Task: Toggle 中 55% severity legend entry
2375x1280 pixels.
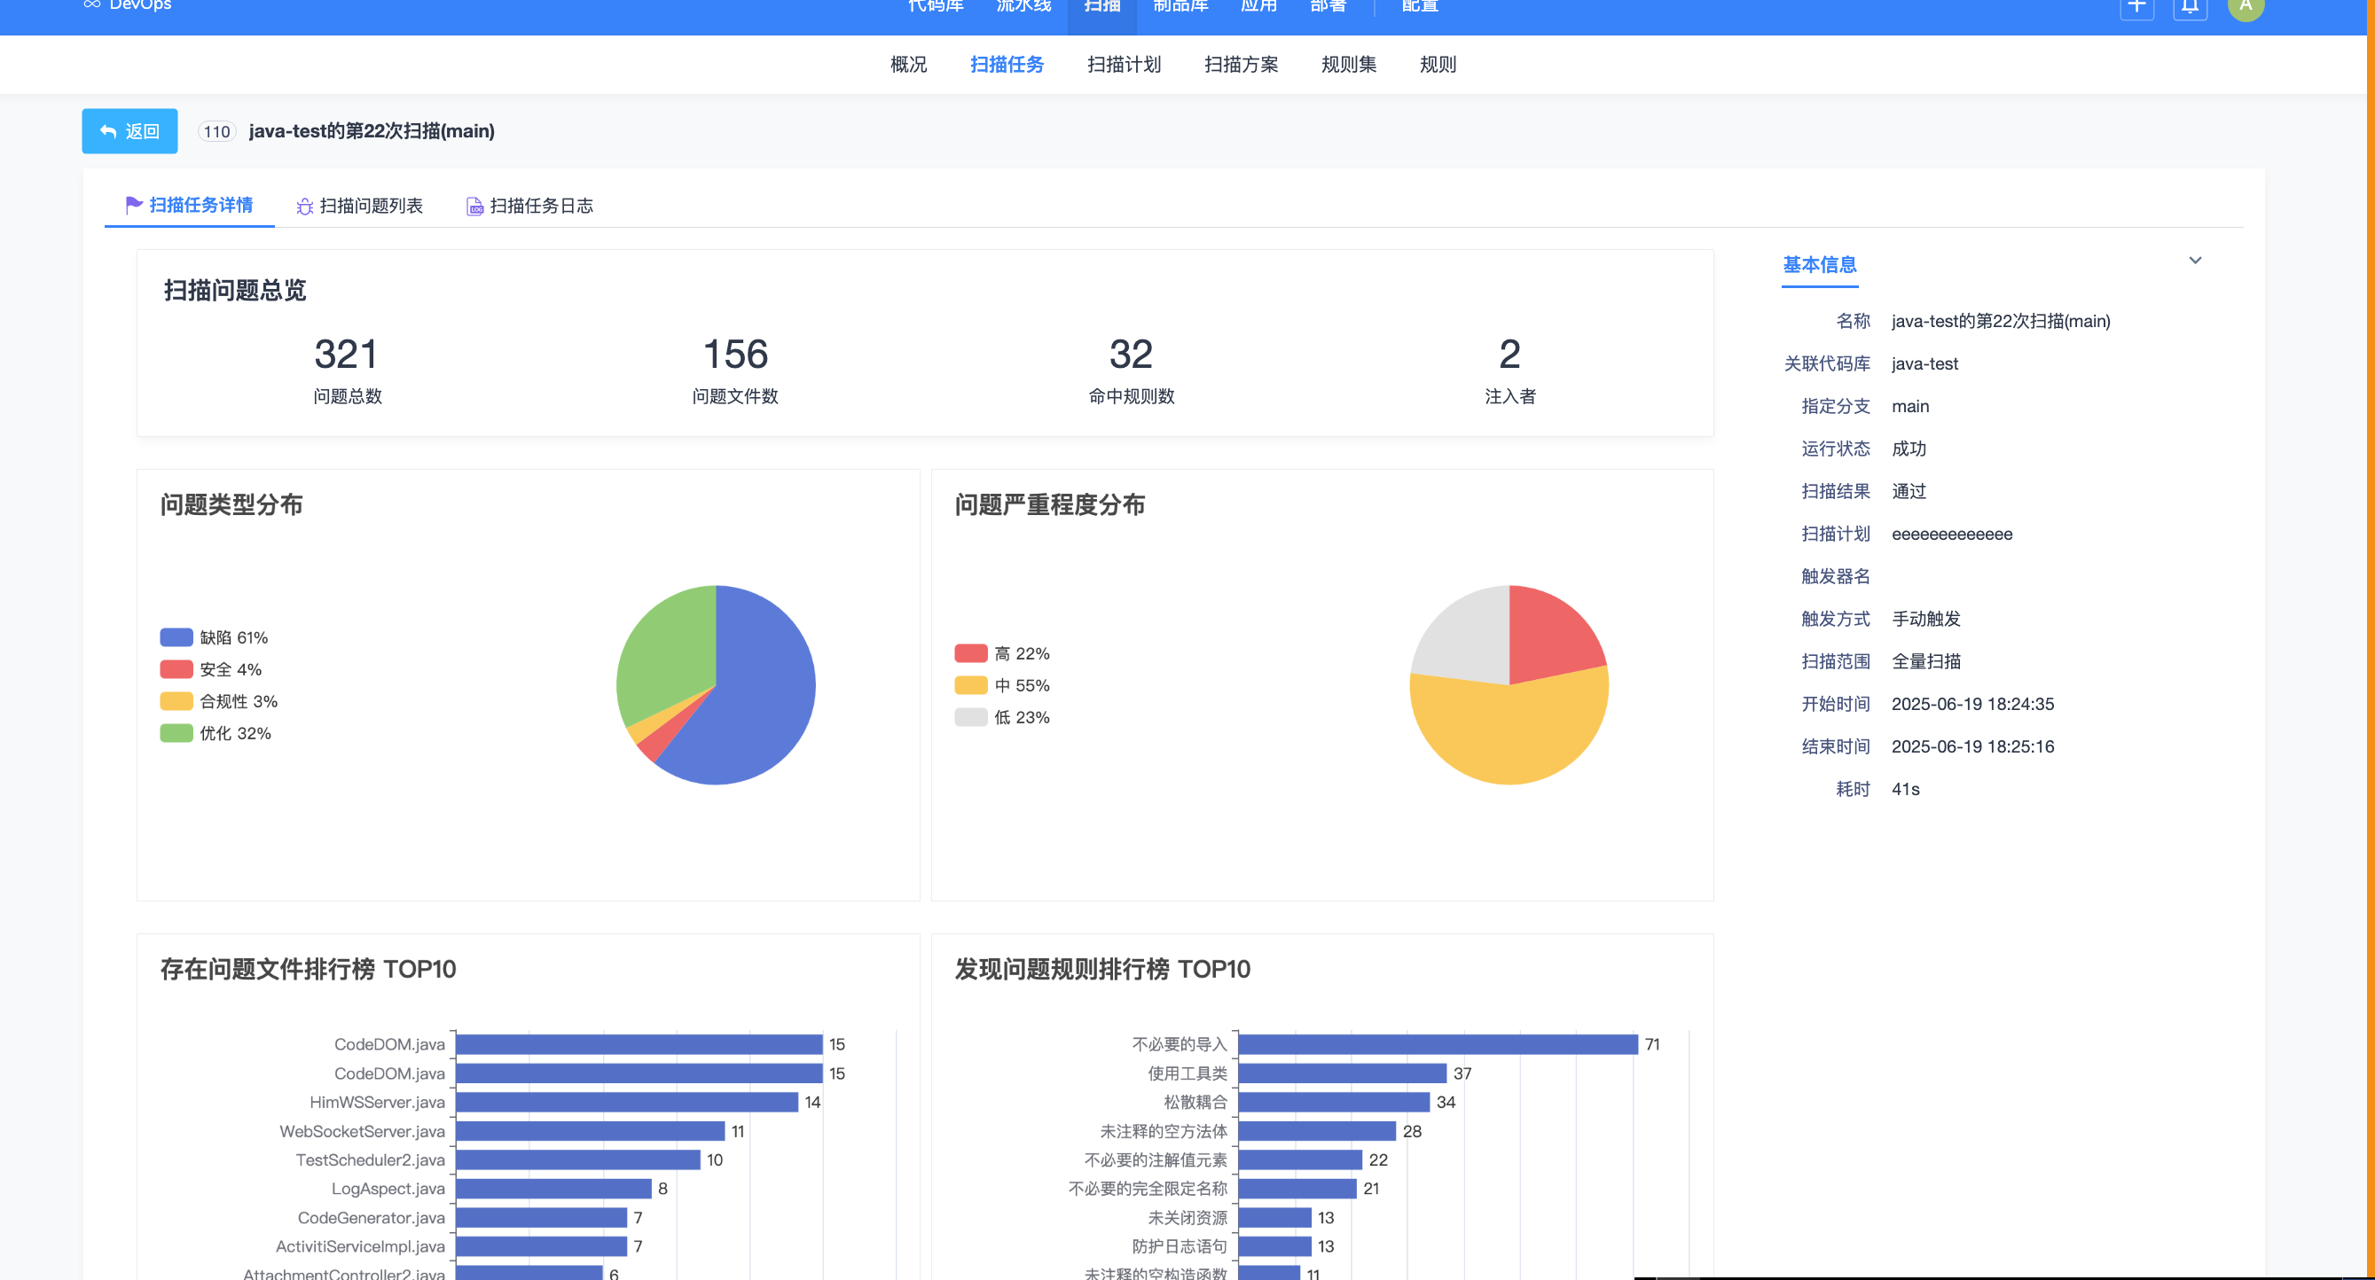Action: click(1002, 685)
